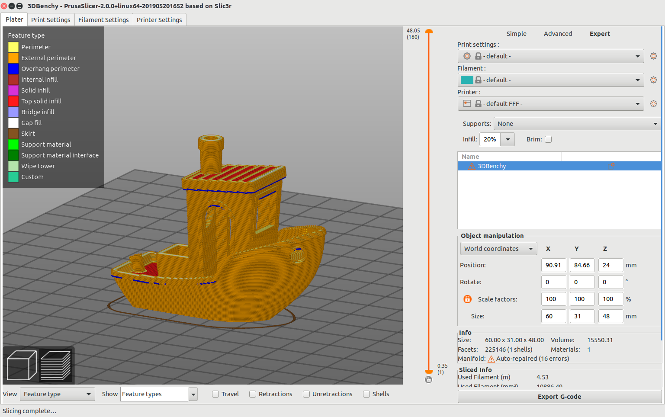Click the Export G-code button

559,397
